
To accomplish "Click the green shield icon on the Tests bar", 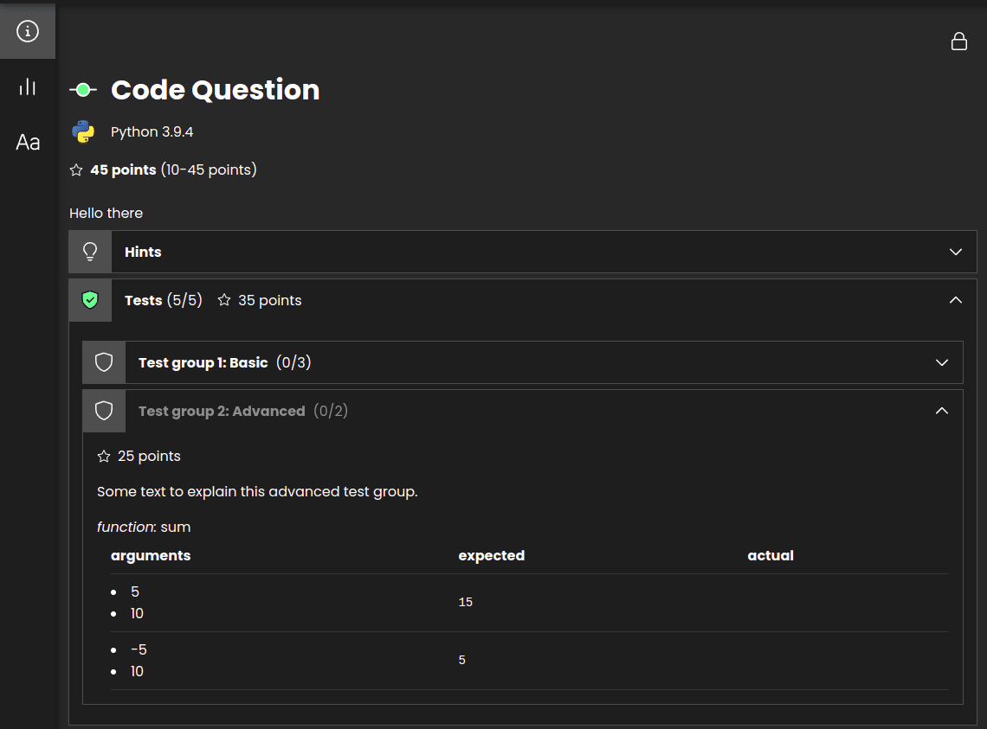I will (x=90, y=299).
